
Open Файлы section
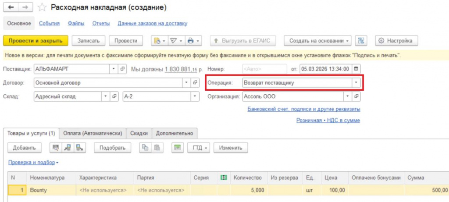coord(76,24)
